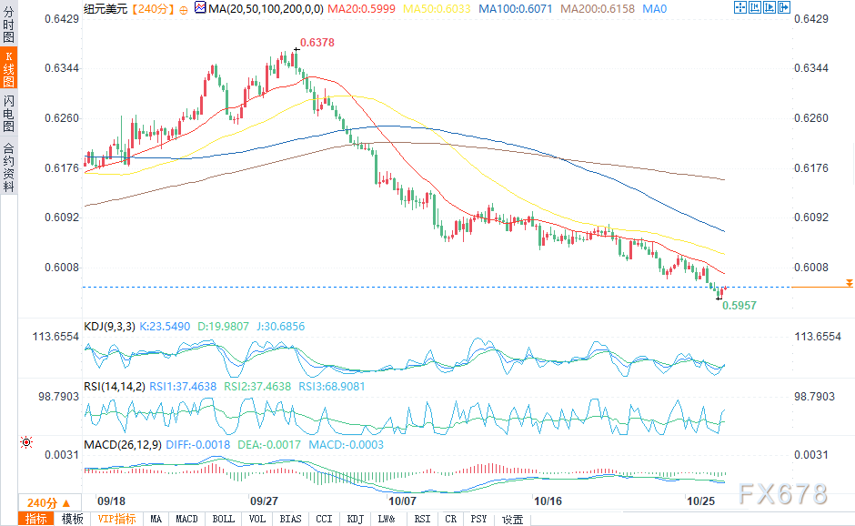Switch to the 闪电图 side tab
Image resolution: width=855 pixels, height=526 pixels.
click(8, 113)
